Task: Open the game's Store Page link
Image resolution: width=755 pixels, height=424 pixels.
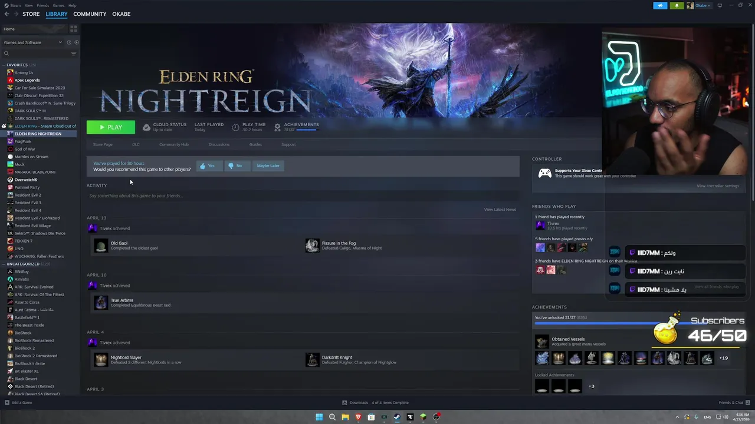Action: click(x=103, y=144)
